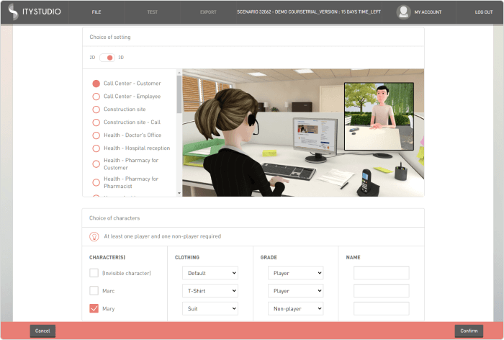Open grade dropdown for Invisible character
Image resolution: width=504 pixels, height=340 pixels.
(x=296, y=273)
